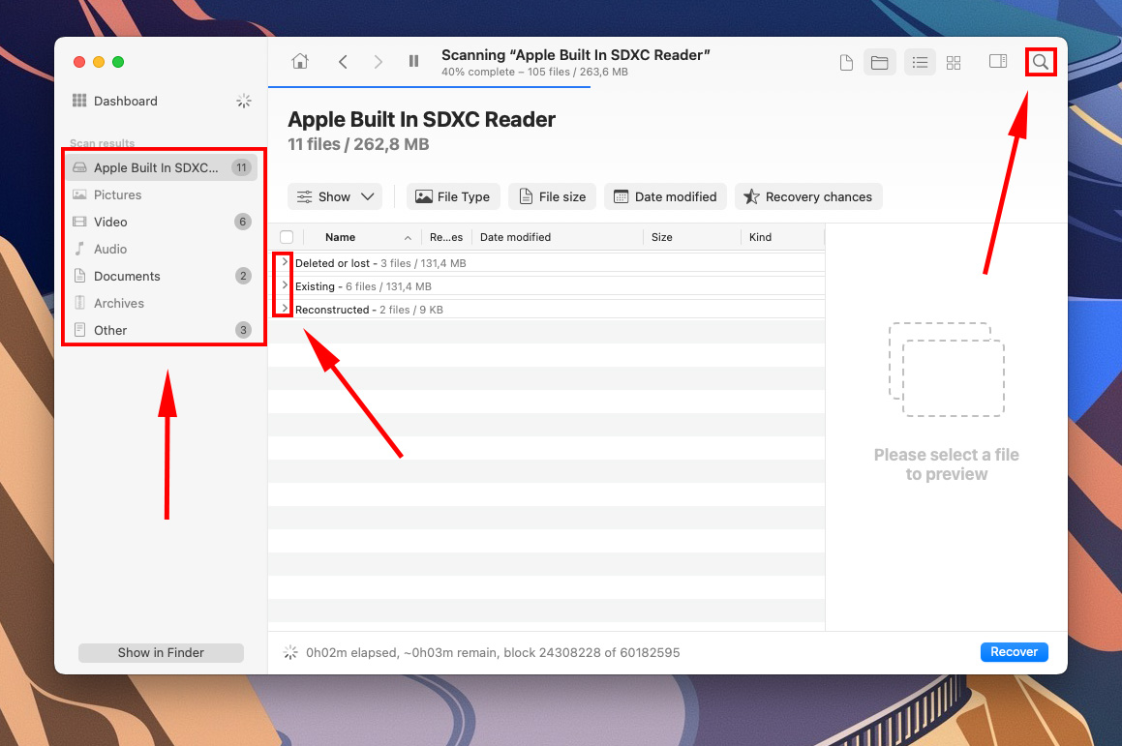Click the search magnifier icon in toolbar
The height and width of the screenshot is (746, 1122).
coord(1040,61)
